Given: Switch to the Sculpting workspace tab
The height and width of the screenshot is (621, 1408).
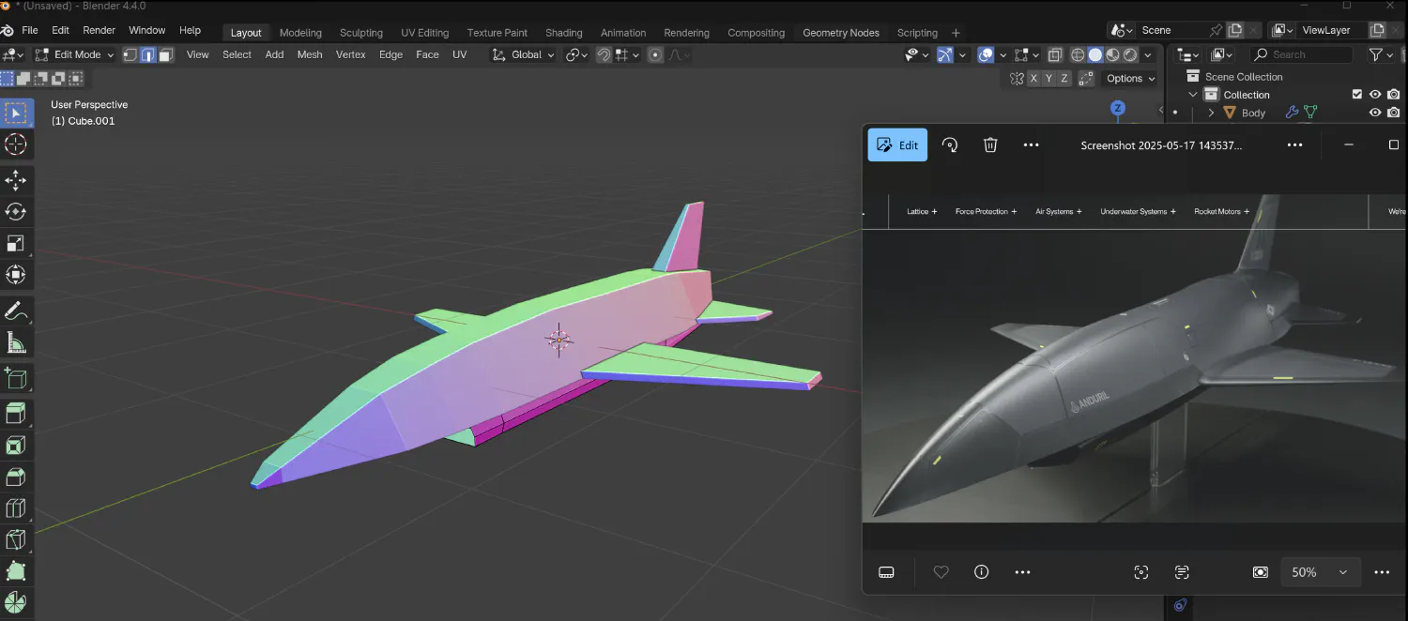Looking at the screenshot, I should pos(360,33).
